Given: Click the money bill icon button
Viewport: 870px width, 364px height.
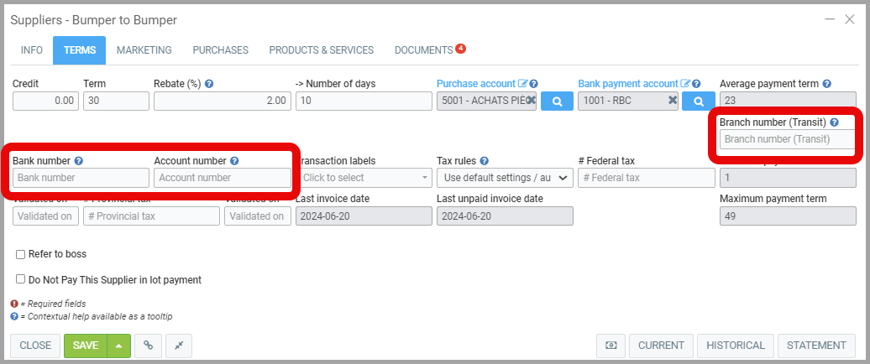Looking at the screenshot, I should 611,346.
